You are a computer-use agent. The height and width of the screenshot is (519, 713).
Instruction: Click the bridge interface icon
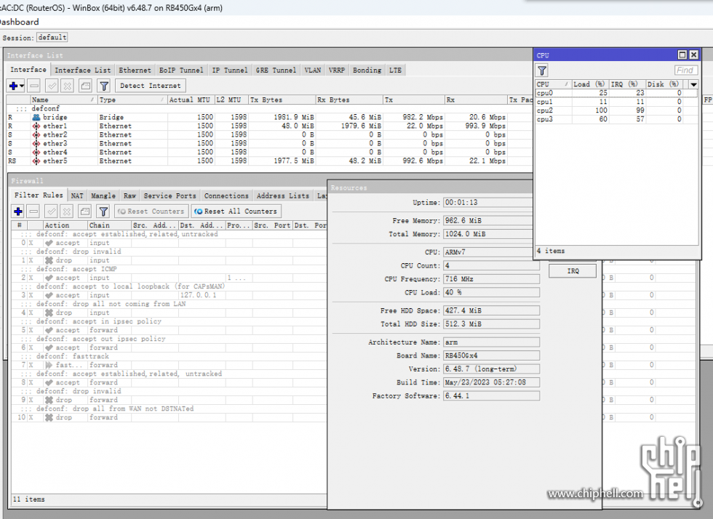click(36, 117)
